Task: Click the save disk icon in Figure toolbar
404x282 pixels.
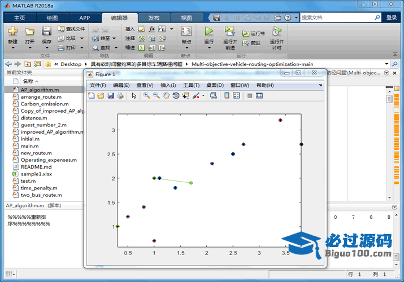Action: (111, 96)
